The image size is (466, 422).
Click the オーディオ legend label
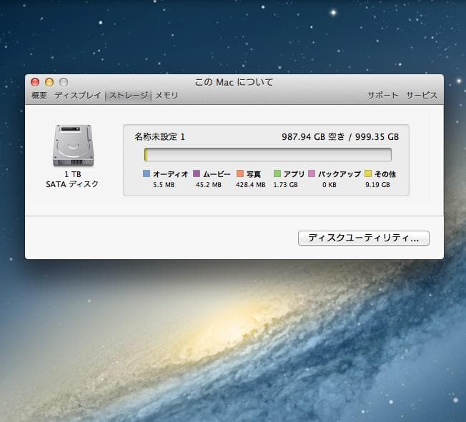pyautogui.click(x=171, y=174)
